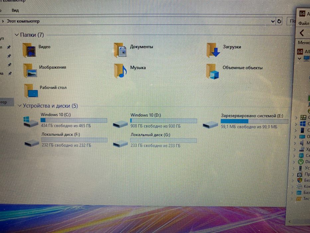The height and width of the screenshot is (233, 310).
Task: Click the text 59,1 МБ свободно из 99,9 МБ
Action: pyautogui.click(x=249, y=126)
